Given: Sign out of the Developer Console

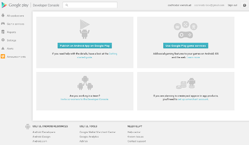Looking at the screenshot, I should tap(232, 5).
